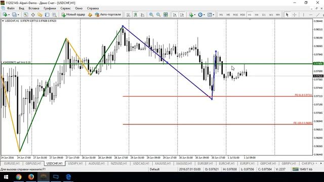Set timeframe to M5
324x182 pixels.
[228, 15]
